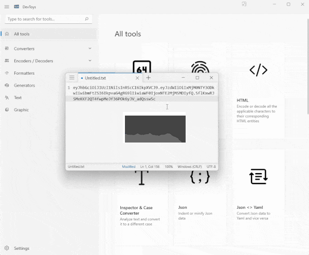Click the search magnifier icon
The width and height of the screenshot is (309, 255).
tap(87, 19)
